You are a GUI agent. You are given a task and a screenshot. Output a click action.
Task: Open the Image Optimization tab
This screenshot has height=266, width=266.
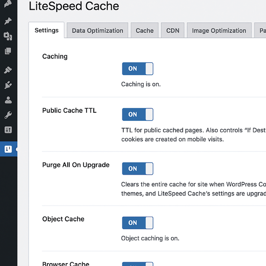[219, 30]
